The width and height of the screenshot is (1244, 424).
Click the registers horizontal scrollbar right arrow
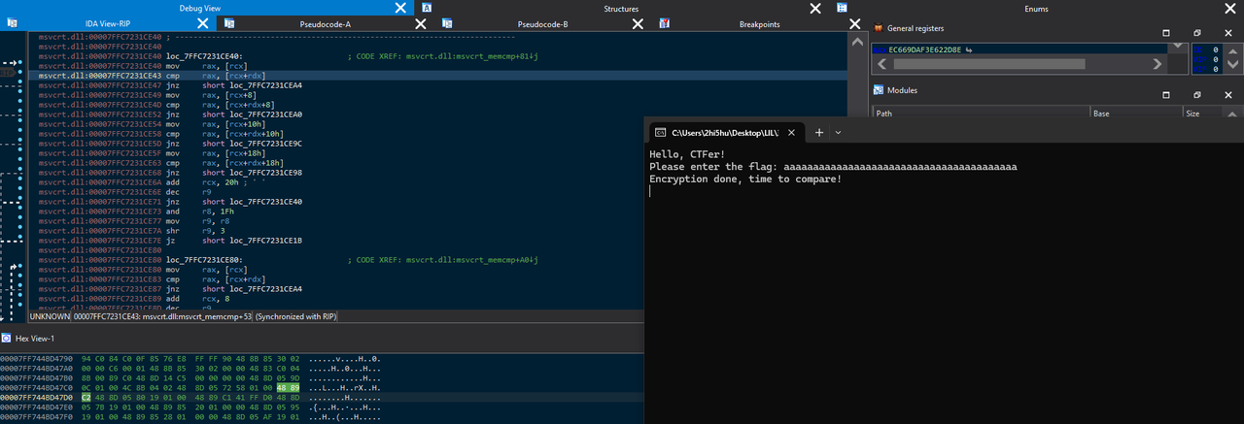pyautogui.click(x=1157, y=64)
